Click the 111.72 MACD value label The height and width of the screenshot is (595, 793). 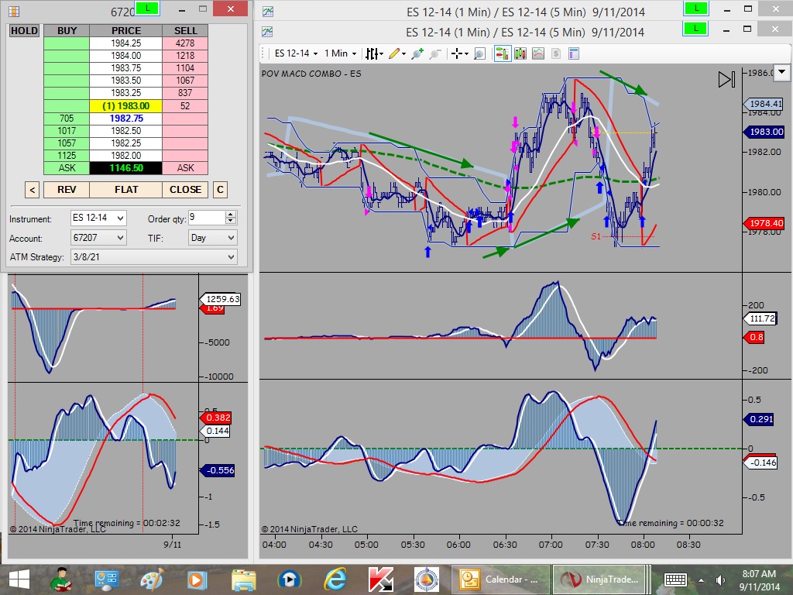point(760,318)
